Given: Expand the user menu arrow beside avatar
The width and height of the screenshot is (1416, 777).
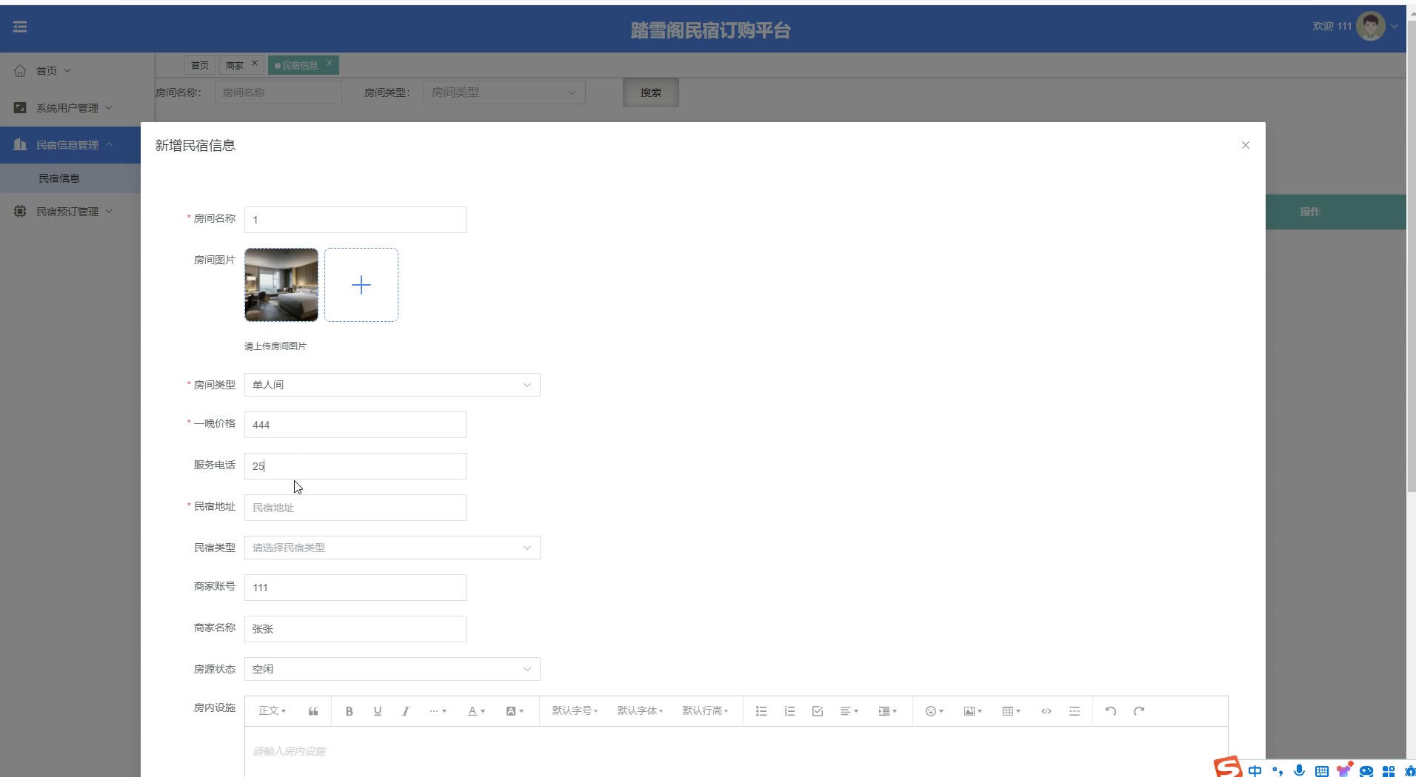Looking at the screenshot, I should click(1395, 26).
